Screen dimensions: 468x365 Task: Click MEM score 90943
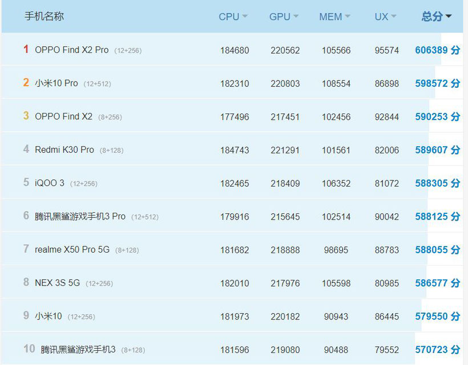(x=336, y=317)
